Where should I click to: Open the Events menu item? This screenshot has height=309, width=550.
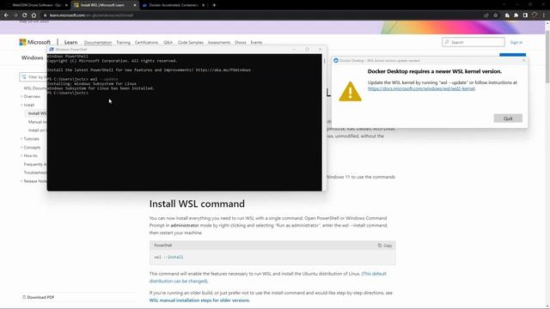tap(256, 42)
